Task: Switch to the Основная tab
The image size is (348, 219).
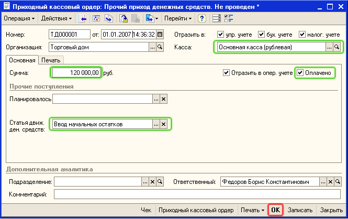Action: coord(22,60)
